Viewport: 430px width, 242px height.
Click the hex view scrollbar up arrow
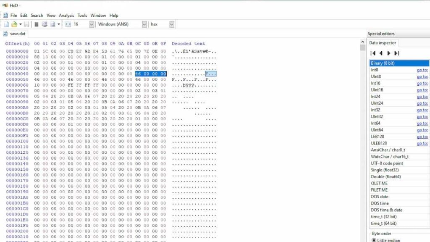tap(363, 42)
